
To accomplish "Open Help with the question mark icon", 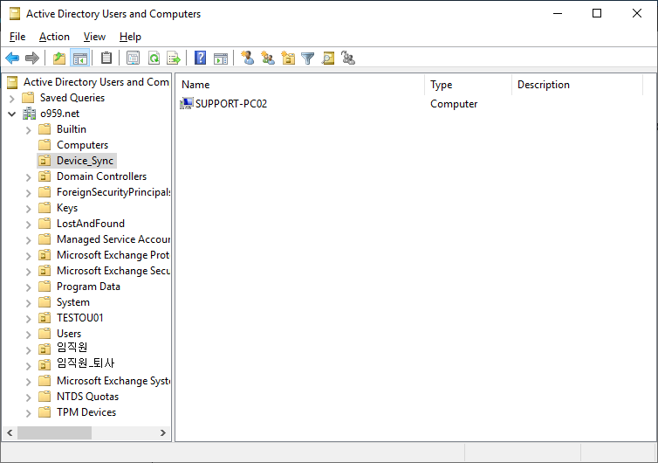I will tap(200, 58).
